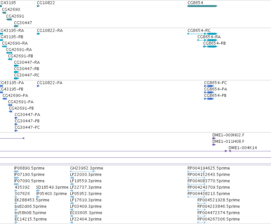Click EST RP004521928.5prime
Viewport: 271px width, 224px height.
[202, 203]
